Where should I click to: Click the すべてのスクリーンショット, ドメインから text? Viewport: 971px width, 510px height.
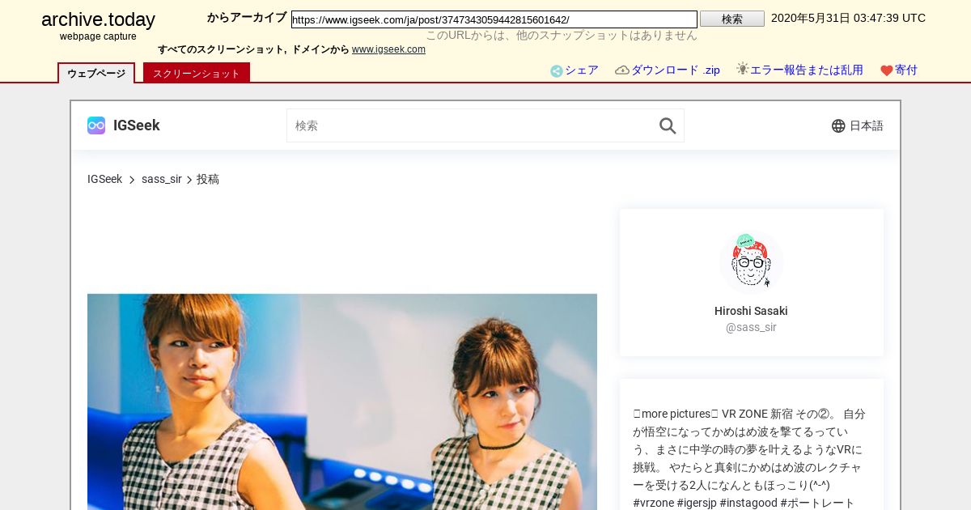tap(253, 49)
